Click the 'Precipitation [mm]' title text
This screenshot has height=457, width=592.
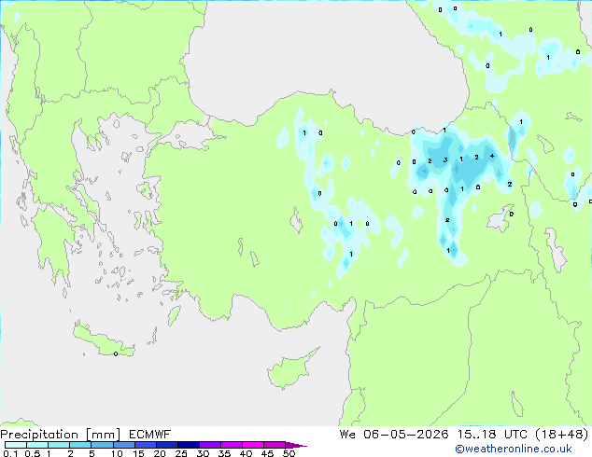click(x=61, y=435)
